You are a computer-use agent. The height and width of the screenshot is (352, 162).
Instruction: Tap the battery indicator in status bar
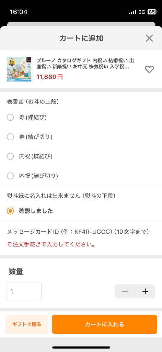(x=152, y=12)
